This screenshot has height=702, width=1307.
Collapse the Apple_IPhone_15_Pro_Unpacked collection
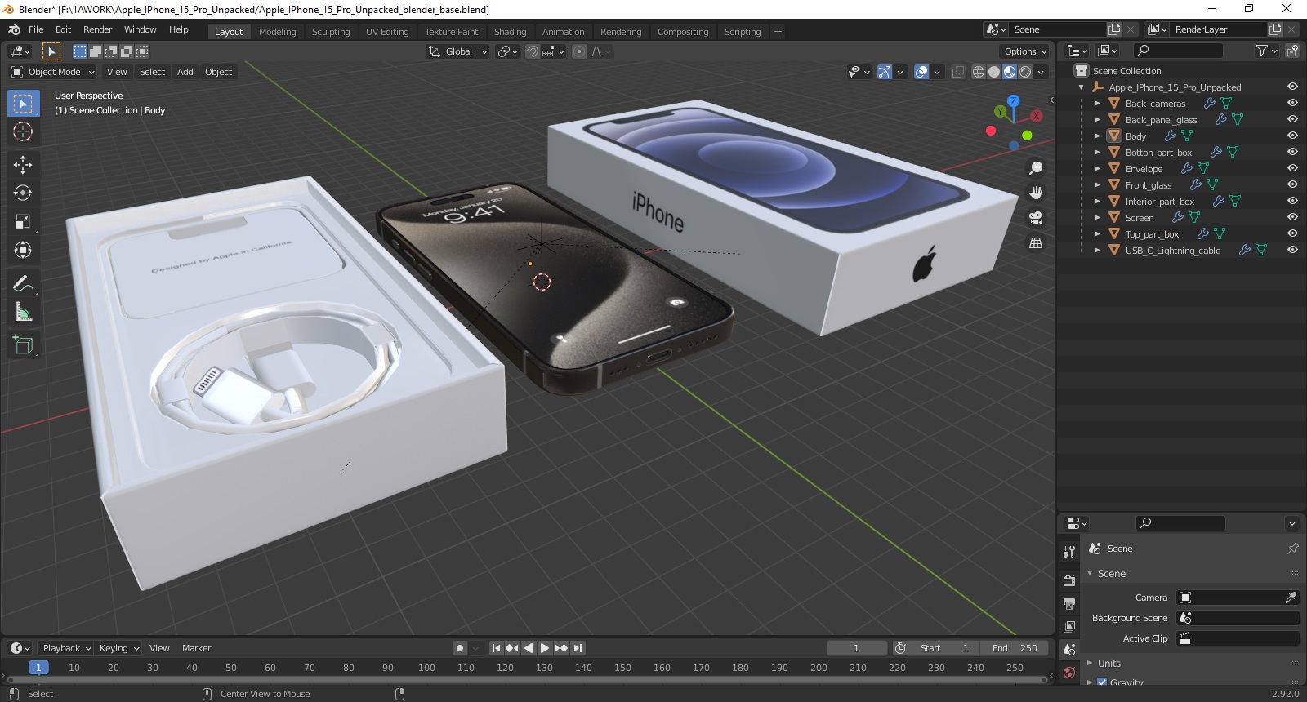pos(1082,87)
